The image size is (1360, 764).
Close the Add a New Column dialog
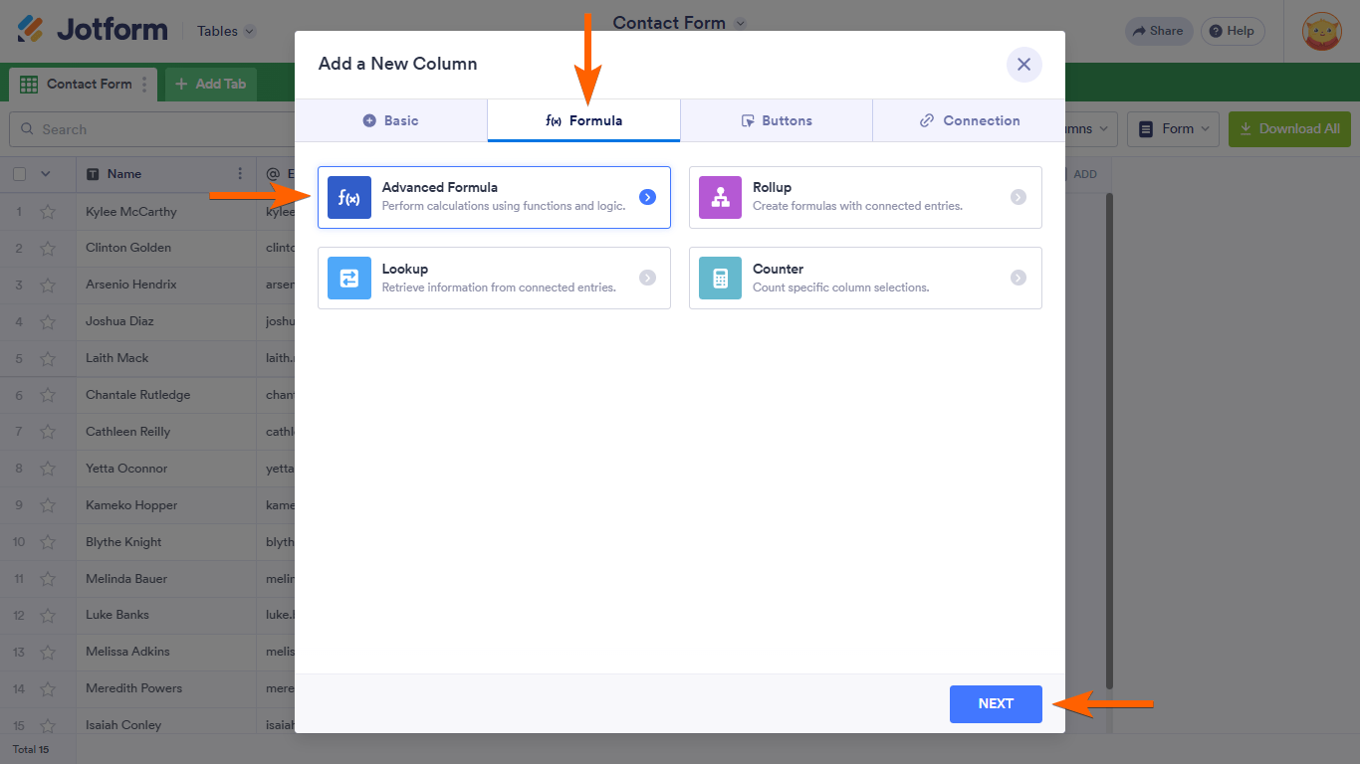click(1023, 65)
